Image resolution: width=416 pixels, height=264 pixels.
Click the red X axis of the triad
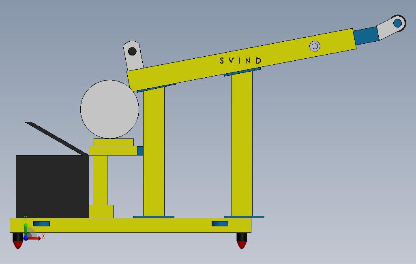click(35, 238)
